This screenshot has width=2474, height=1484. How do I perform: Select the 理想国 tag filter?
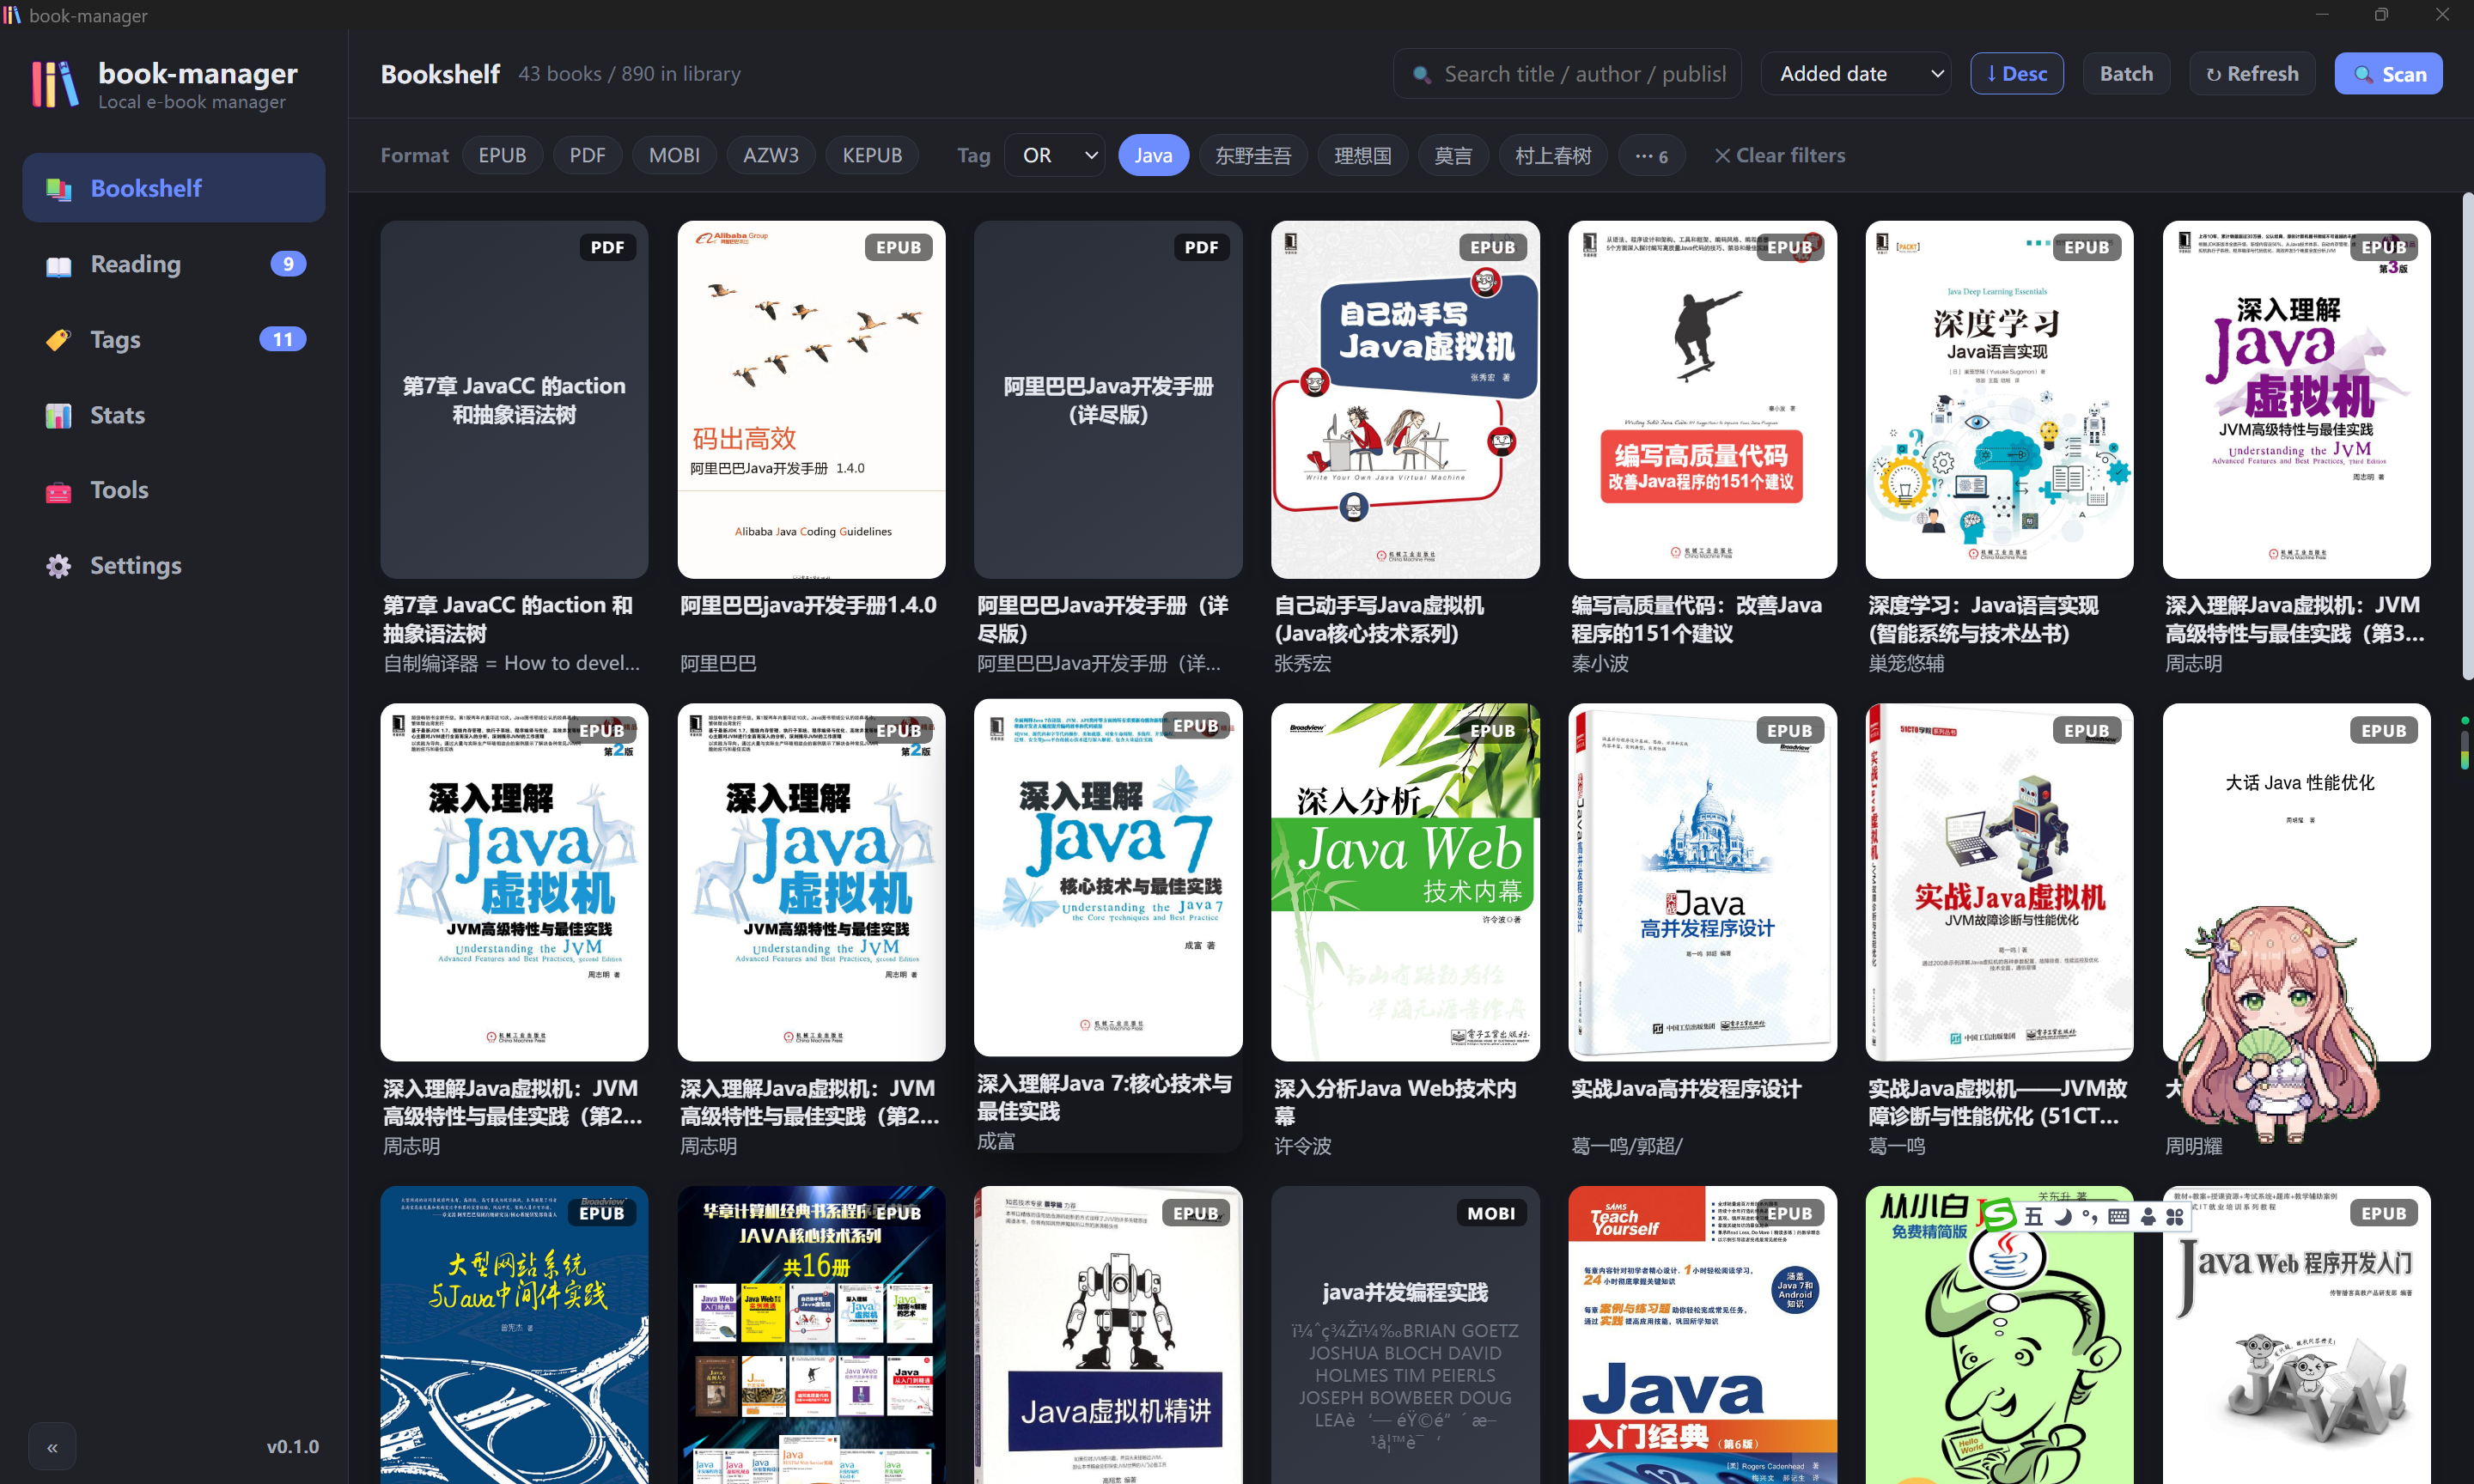(x=1362, y=155)
